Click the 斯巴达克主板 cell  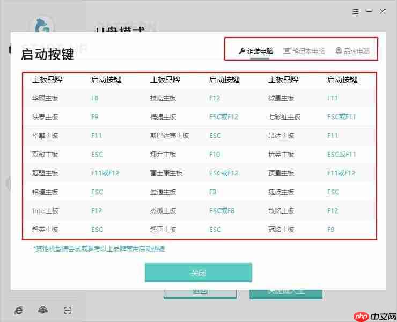click(x=169, y=136)
